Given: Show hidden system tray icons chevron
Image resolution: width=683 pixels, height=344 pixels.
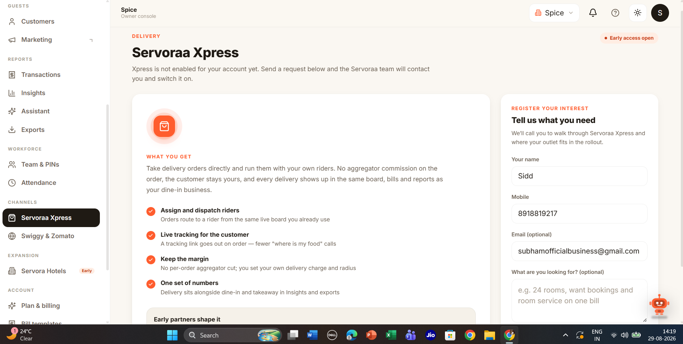Looking at the screenshot, I should pos(566,335).
